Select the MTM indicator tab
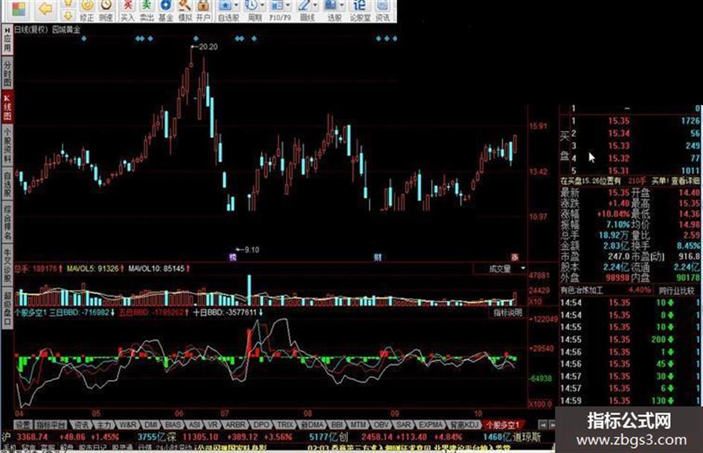703x453 pixels. coord(358,424)
